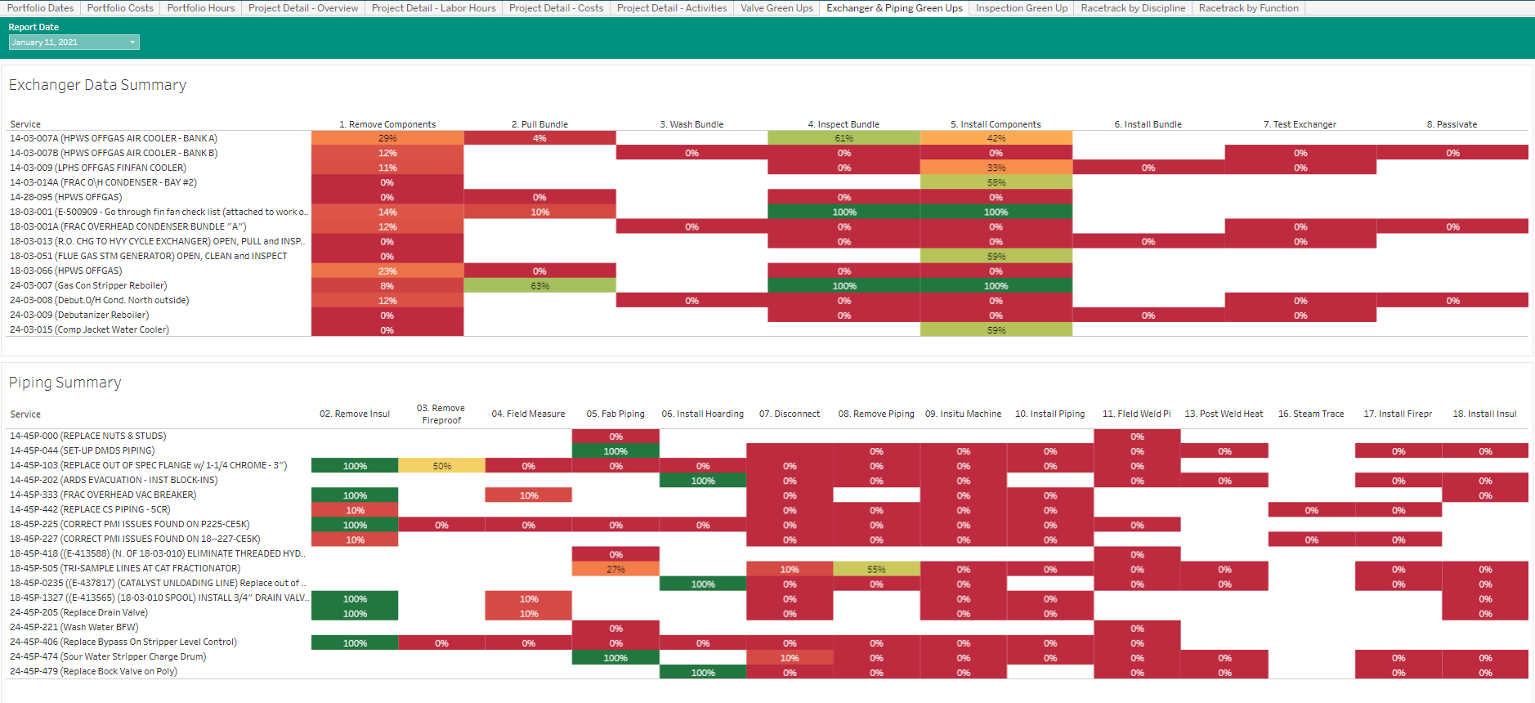The height and width of the screenshot is (703, 1535).
Task: Open the Racetrack by Discipline tab
Action: 1132,8
